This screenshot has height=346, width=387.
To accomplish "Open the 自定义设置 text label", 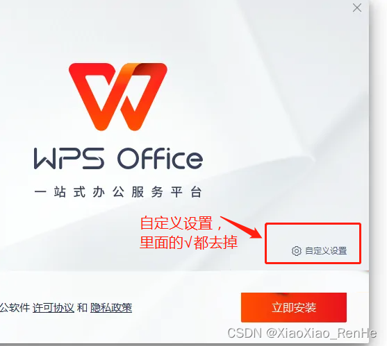I will point(326,251).
